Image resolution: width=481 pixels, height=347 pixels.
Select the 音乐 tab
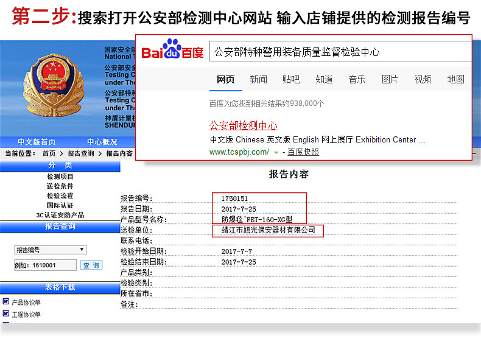pyautogui.click(x=357, y=80)
